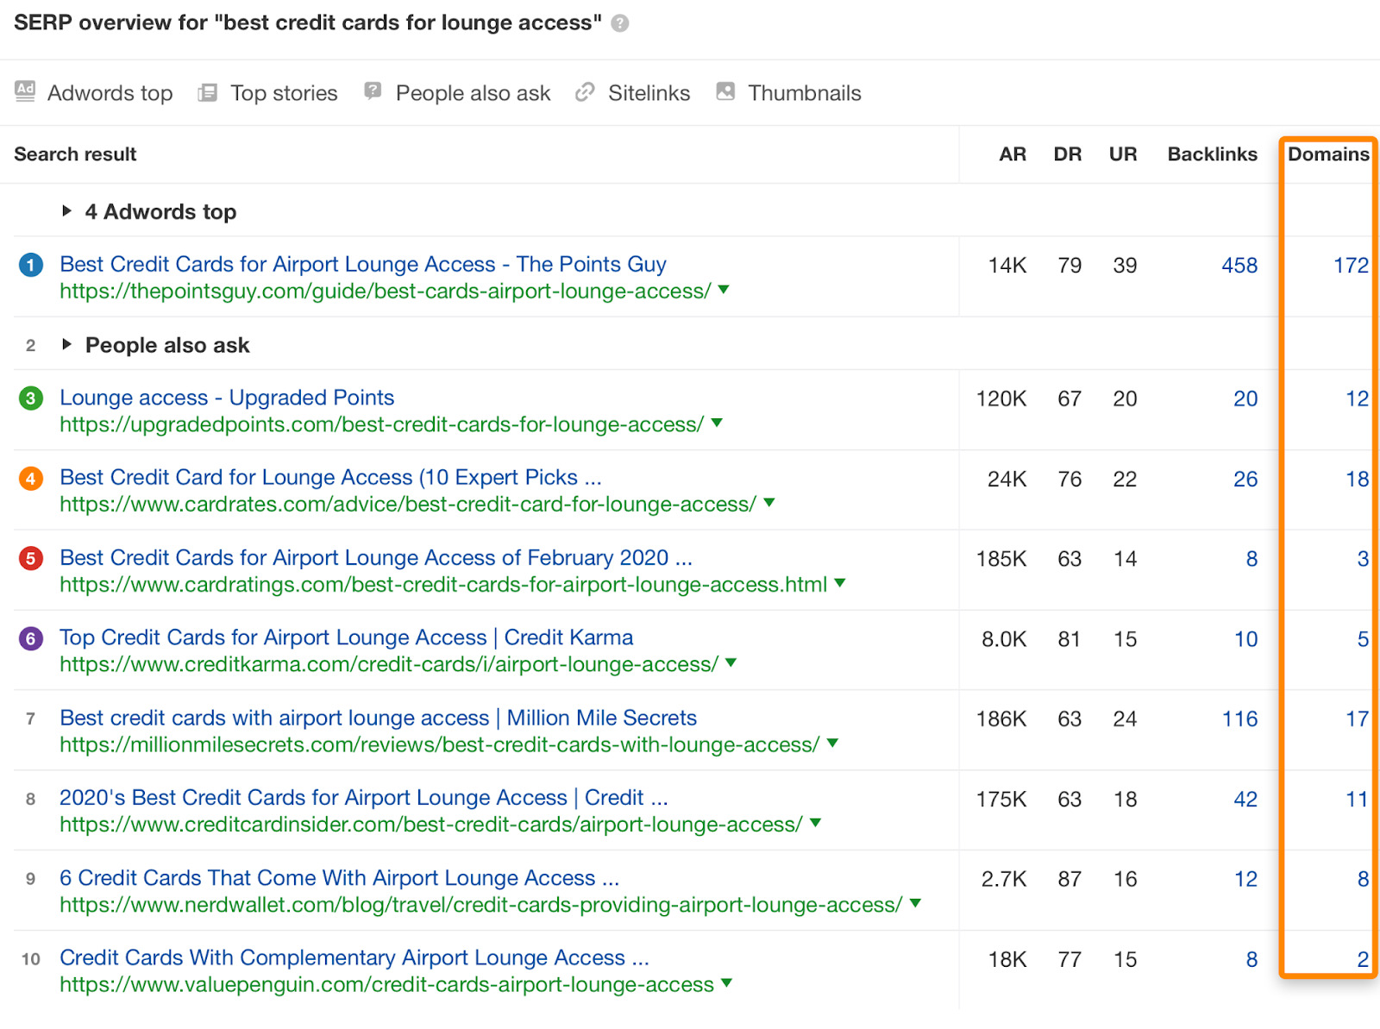Viewport: 1380px width, 1029px height.
Task: Click the Top stories newspaper icon
Action: click(207, 92)
